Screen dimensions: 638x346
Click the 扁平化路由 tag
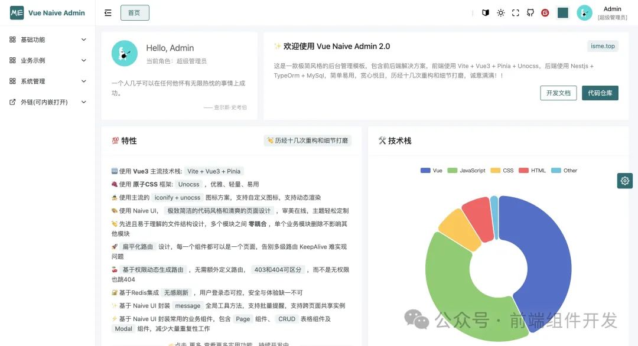click(138, 247)
